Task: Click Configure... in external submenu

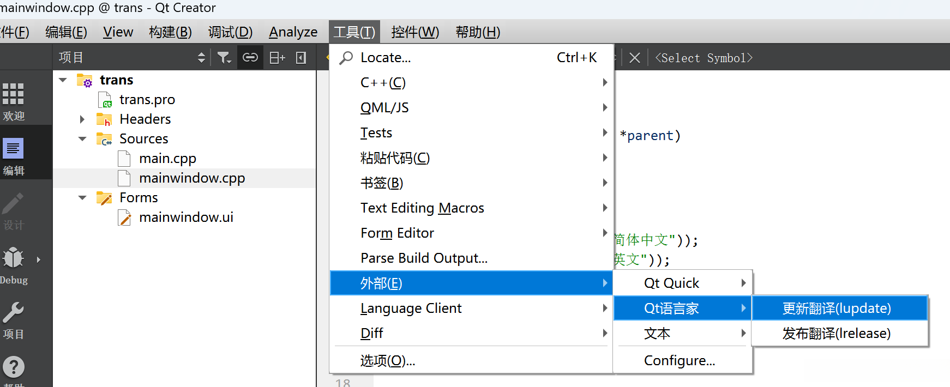Action: point(680,361)
